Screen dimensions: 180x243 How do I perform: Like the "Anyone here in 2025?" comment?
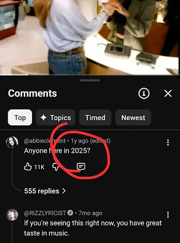coord(28,167)
